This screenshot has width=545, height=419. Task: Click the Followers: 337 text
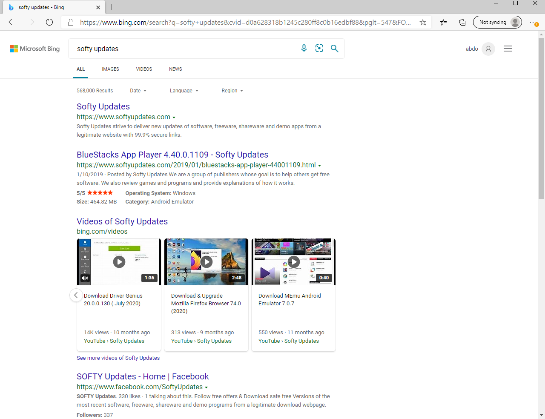(x=95, y=415)
